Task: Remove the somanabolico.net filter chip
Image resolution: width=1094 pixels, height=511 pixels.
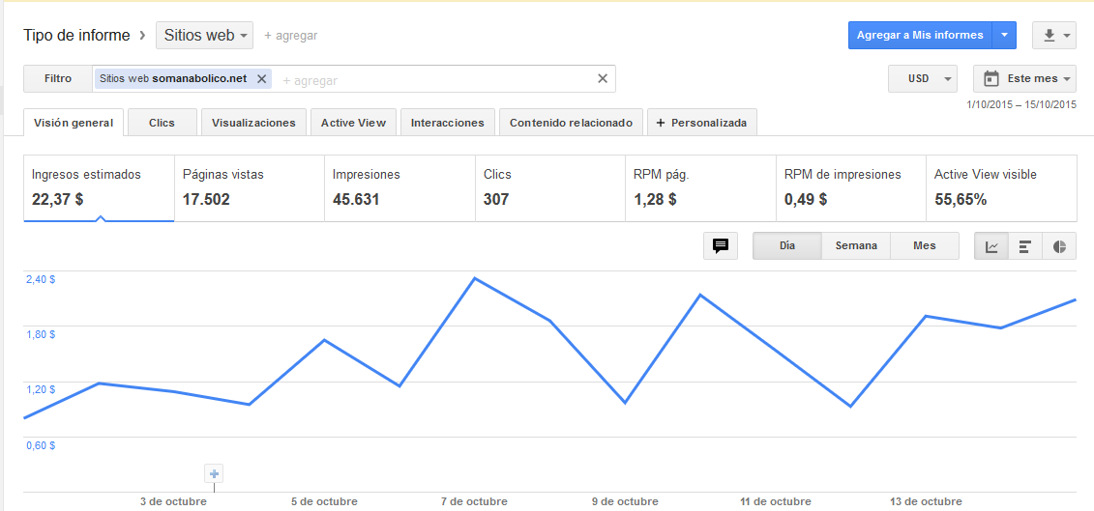Action: 261,79
